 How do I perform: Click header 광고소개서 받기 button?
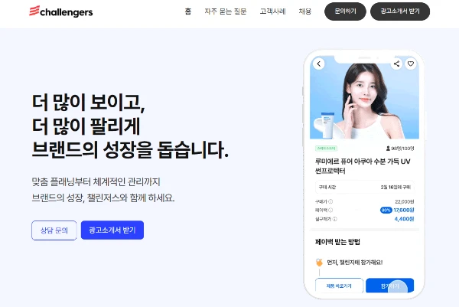pos(400,11)
